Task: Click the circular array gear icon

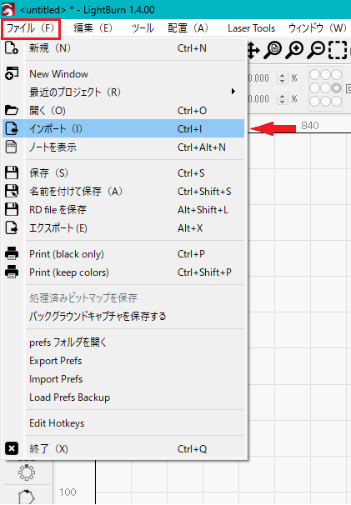Action: [26, 472]
